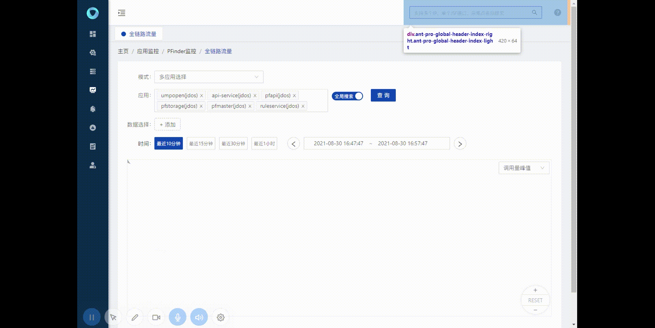Click 全链路流量 in the breadcrumb
The image size is (655, 328).
218,51
